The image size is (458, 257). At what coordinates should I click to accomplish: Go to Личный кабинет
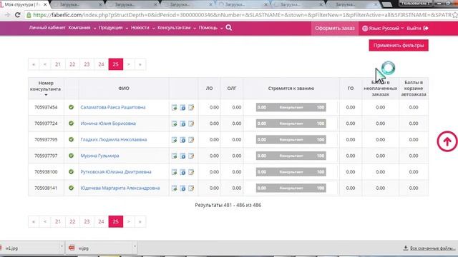47,28
